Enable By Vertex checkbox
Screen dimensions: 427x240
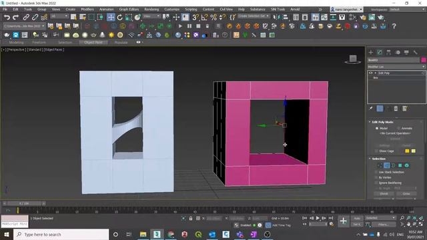pyautogui.click(x=376, y=177)
